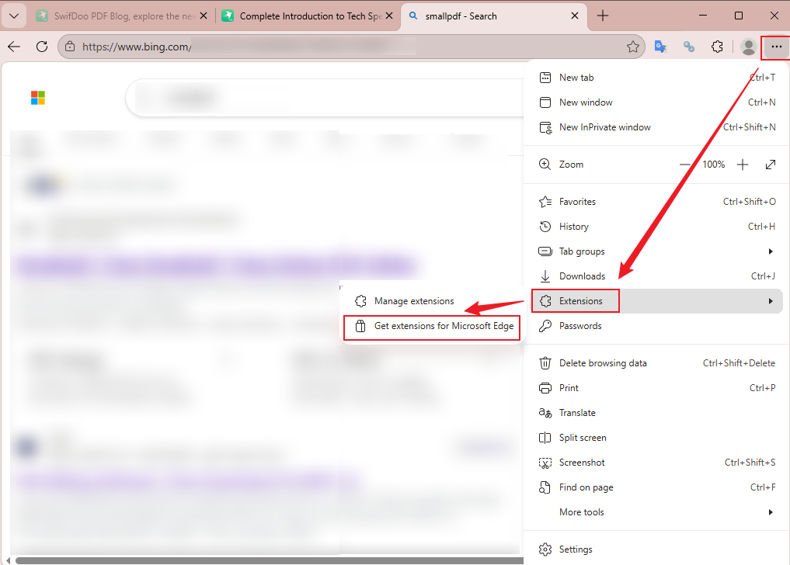Decrease zoom with the minus control

[x=687, y=164]
